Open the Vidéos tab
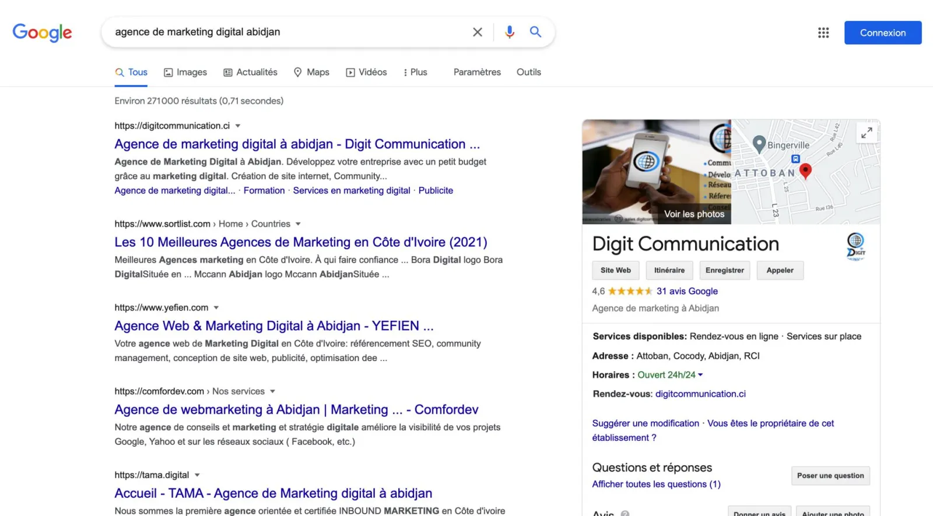 366,72
